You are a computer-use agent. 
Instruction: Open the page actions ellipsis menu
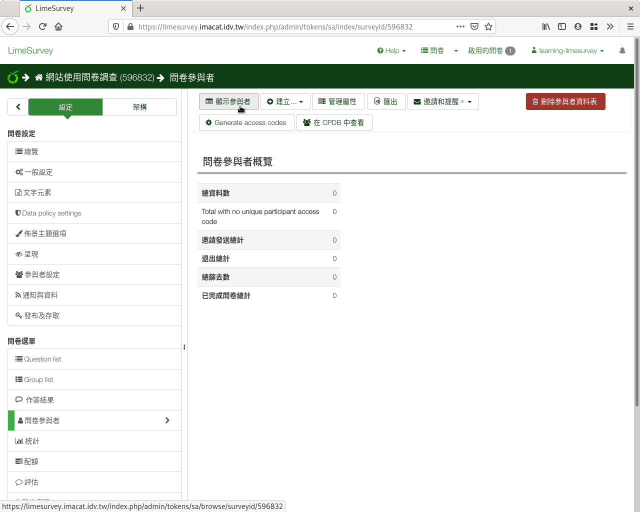pos(460,26)
